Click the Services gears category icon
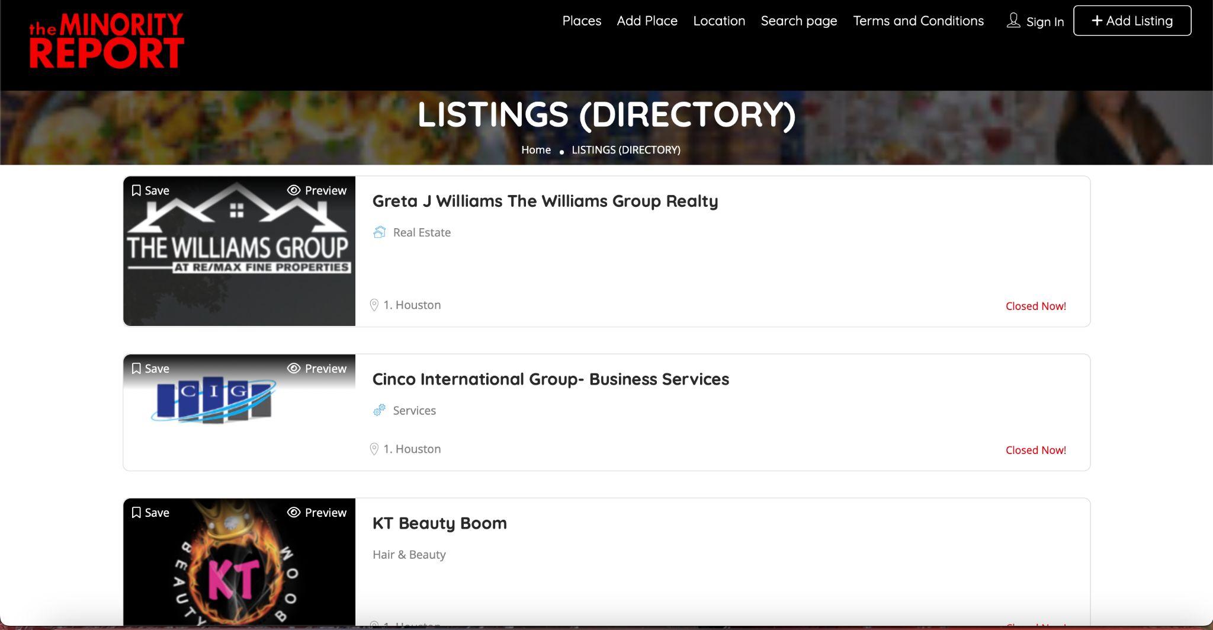1213x630 pixels. [379, 410]
